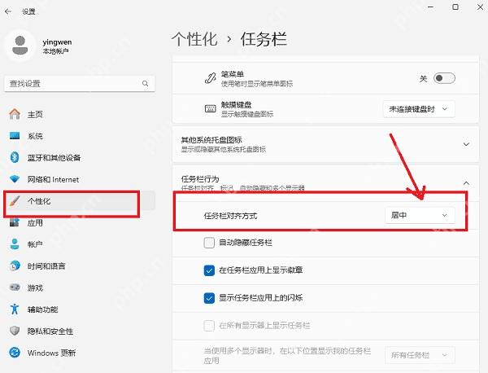Click the Bluetooth icon in sidebar

[x=15, y=157]
